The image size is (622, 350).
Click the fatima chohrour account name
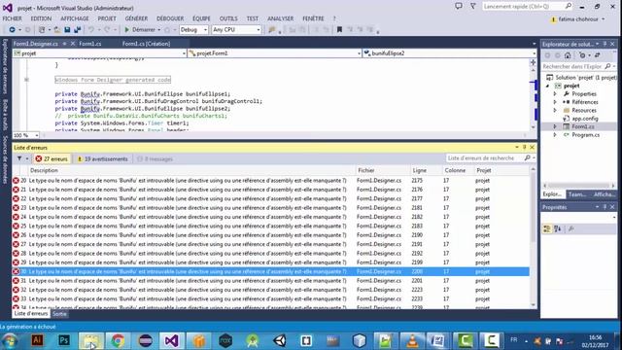[x=579, y=19]
